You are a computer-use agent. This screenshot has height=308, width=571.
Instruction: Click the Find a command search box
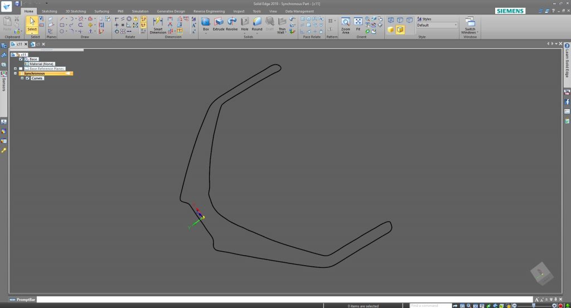tap(430, 305)
